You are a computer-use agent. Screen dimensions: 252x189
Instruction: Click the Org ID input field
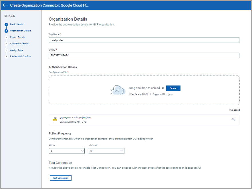[144, 55]
